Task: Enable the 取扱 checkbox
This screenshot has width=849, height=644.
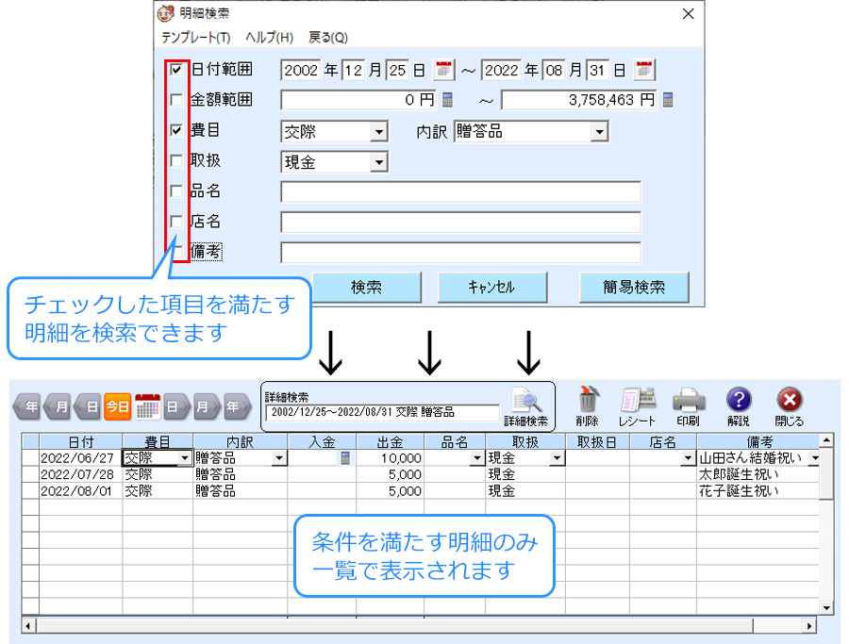Action: (176, 160)
